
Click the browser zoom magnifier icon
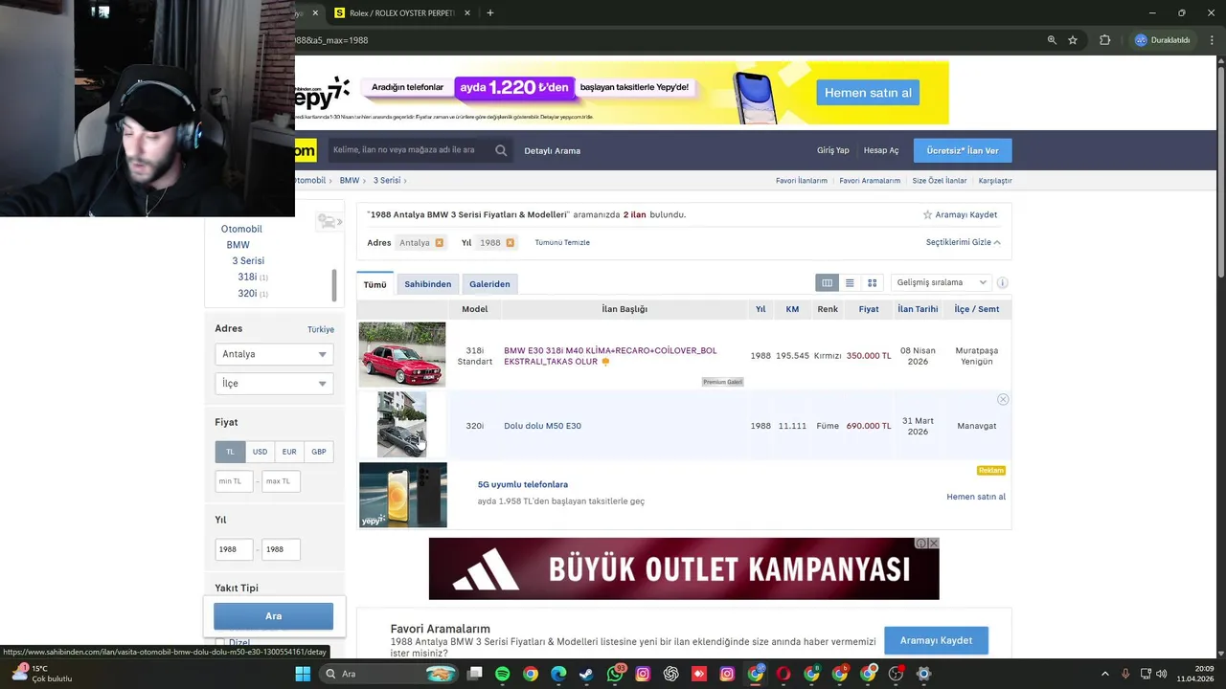pos(1052,40)
